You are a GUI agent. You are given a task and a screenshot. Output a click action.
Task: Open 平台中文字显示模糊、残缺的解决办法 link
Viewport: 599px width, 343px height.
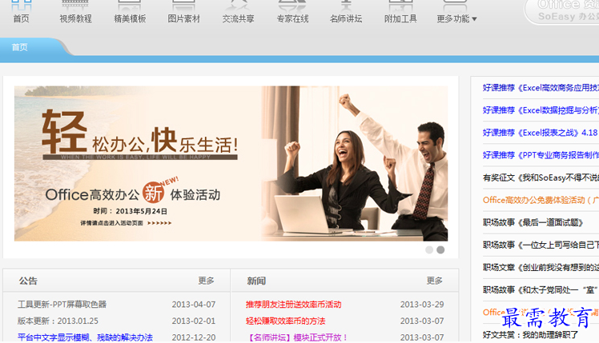[85, 337]
